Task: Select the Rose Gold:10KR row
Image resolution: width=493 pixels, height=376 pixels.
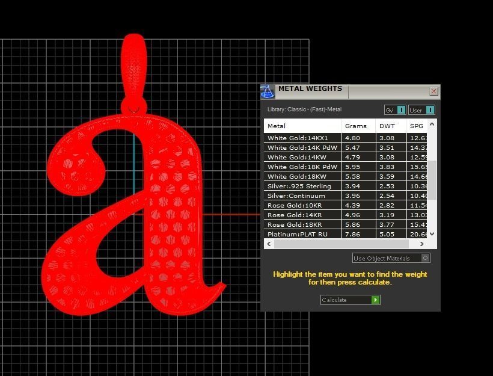Action: [x=346, y=206]
